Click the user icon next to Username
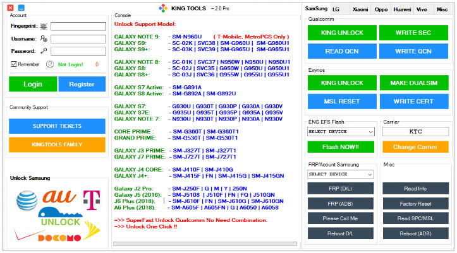Viewport: 457px width, 253px height. tap(44, 38)
